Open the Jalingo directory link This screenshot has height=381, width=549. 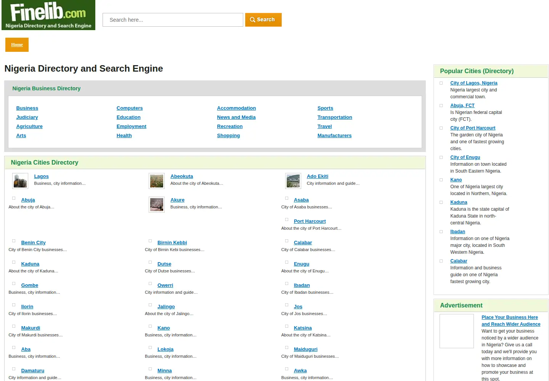[166, 307]
